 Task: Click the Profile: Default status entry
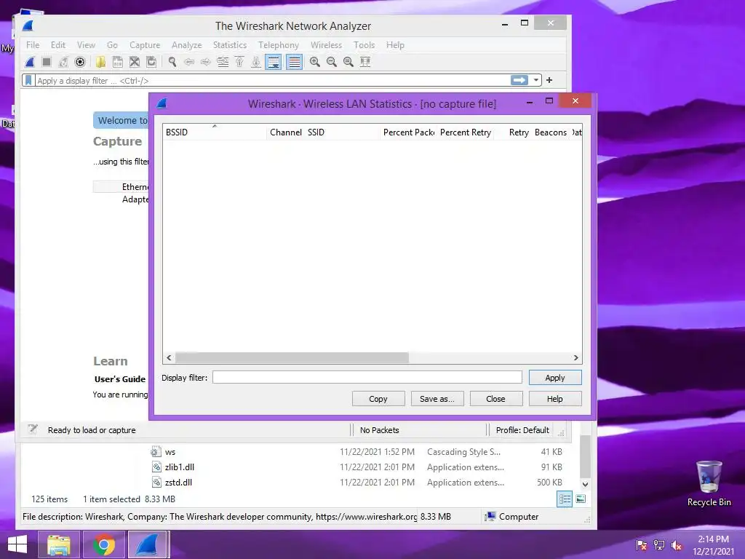(x=522, y=430)
